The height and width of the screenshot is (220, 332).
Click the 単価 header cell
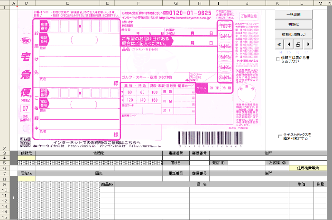(x=301, y=184)
